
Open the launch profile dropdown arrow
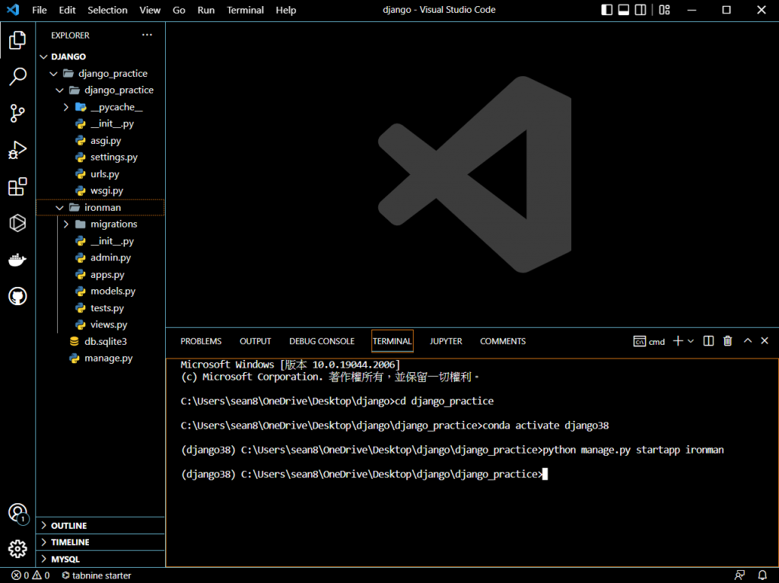tap(691, 341)
